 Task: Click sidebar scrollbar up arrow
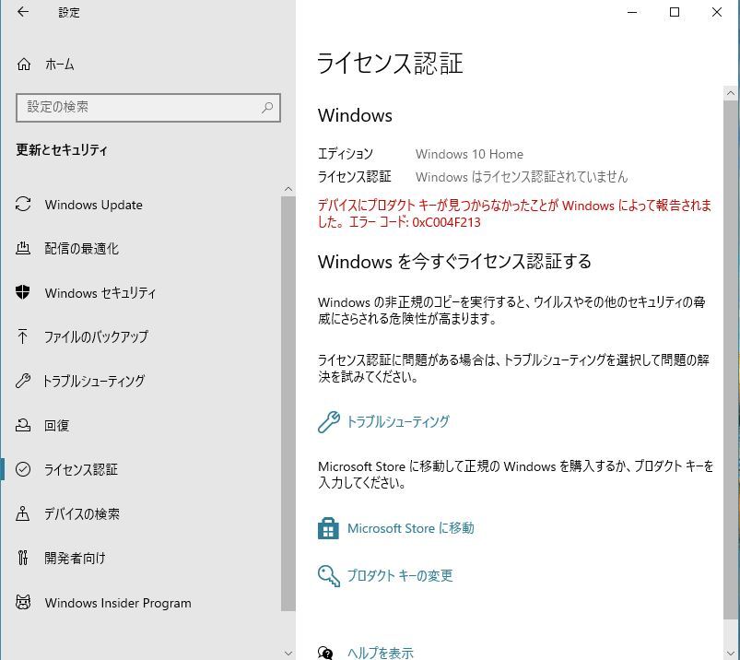(x=288, y=189)
